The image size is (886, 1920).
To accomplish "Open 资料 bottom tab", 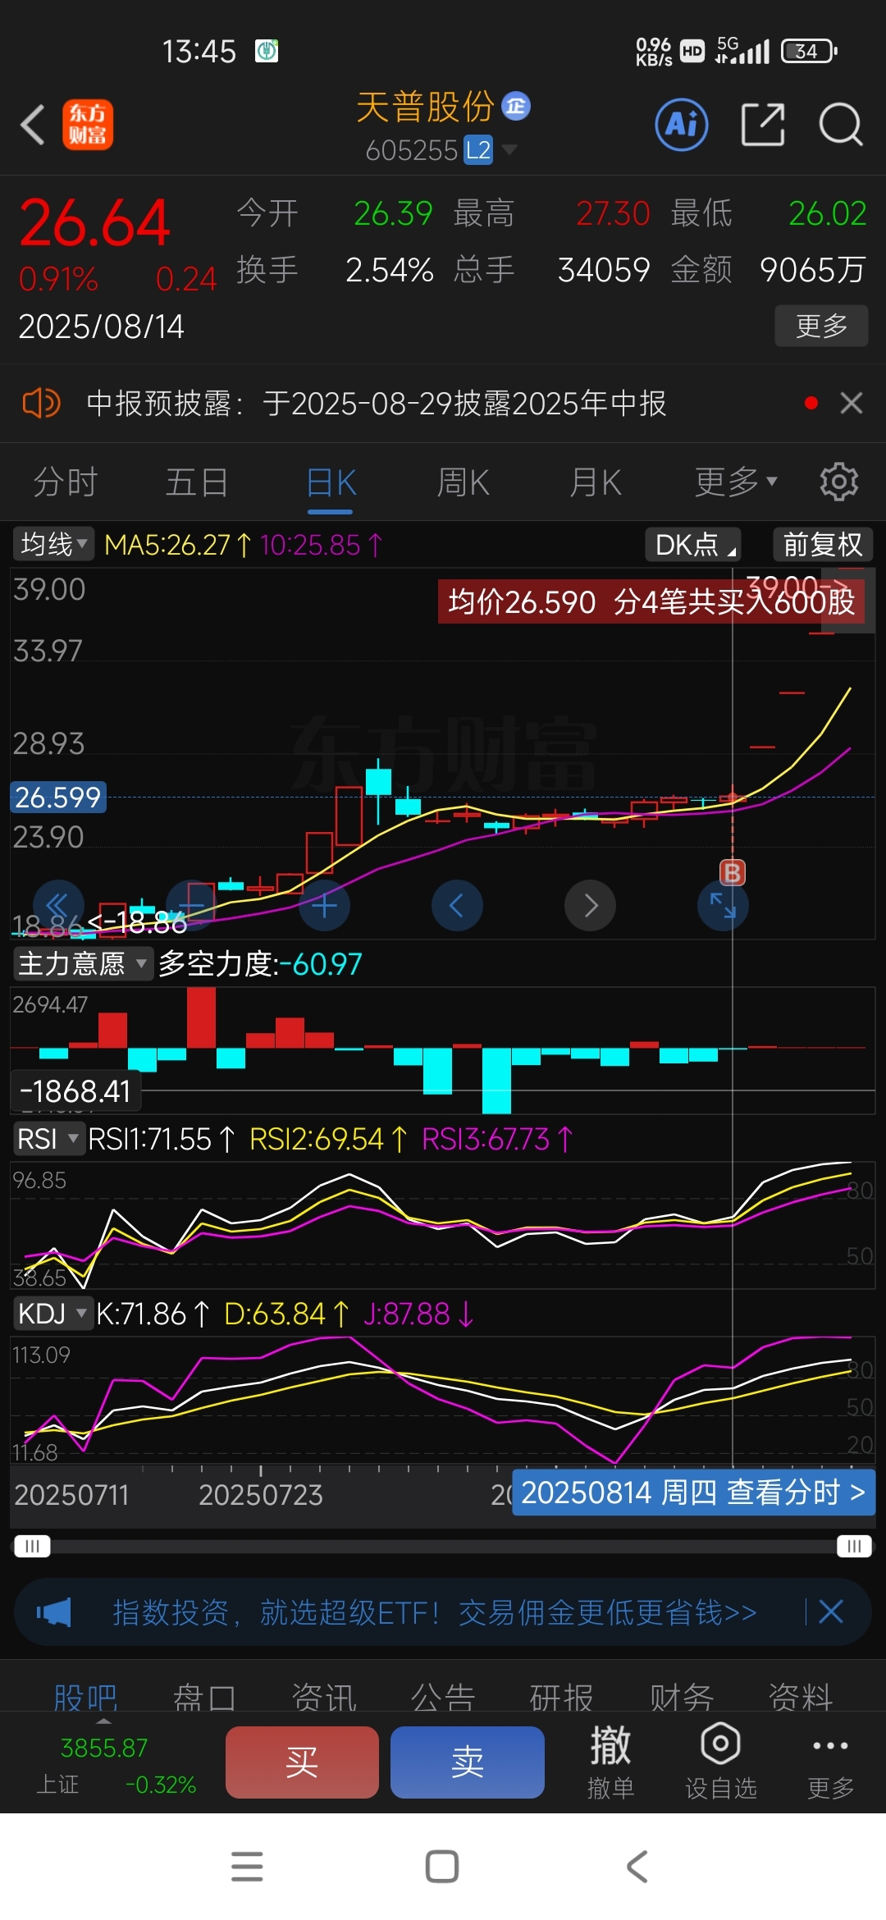I will (801, 1697).
